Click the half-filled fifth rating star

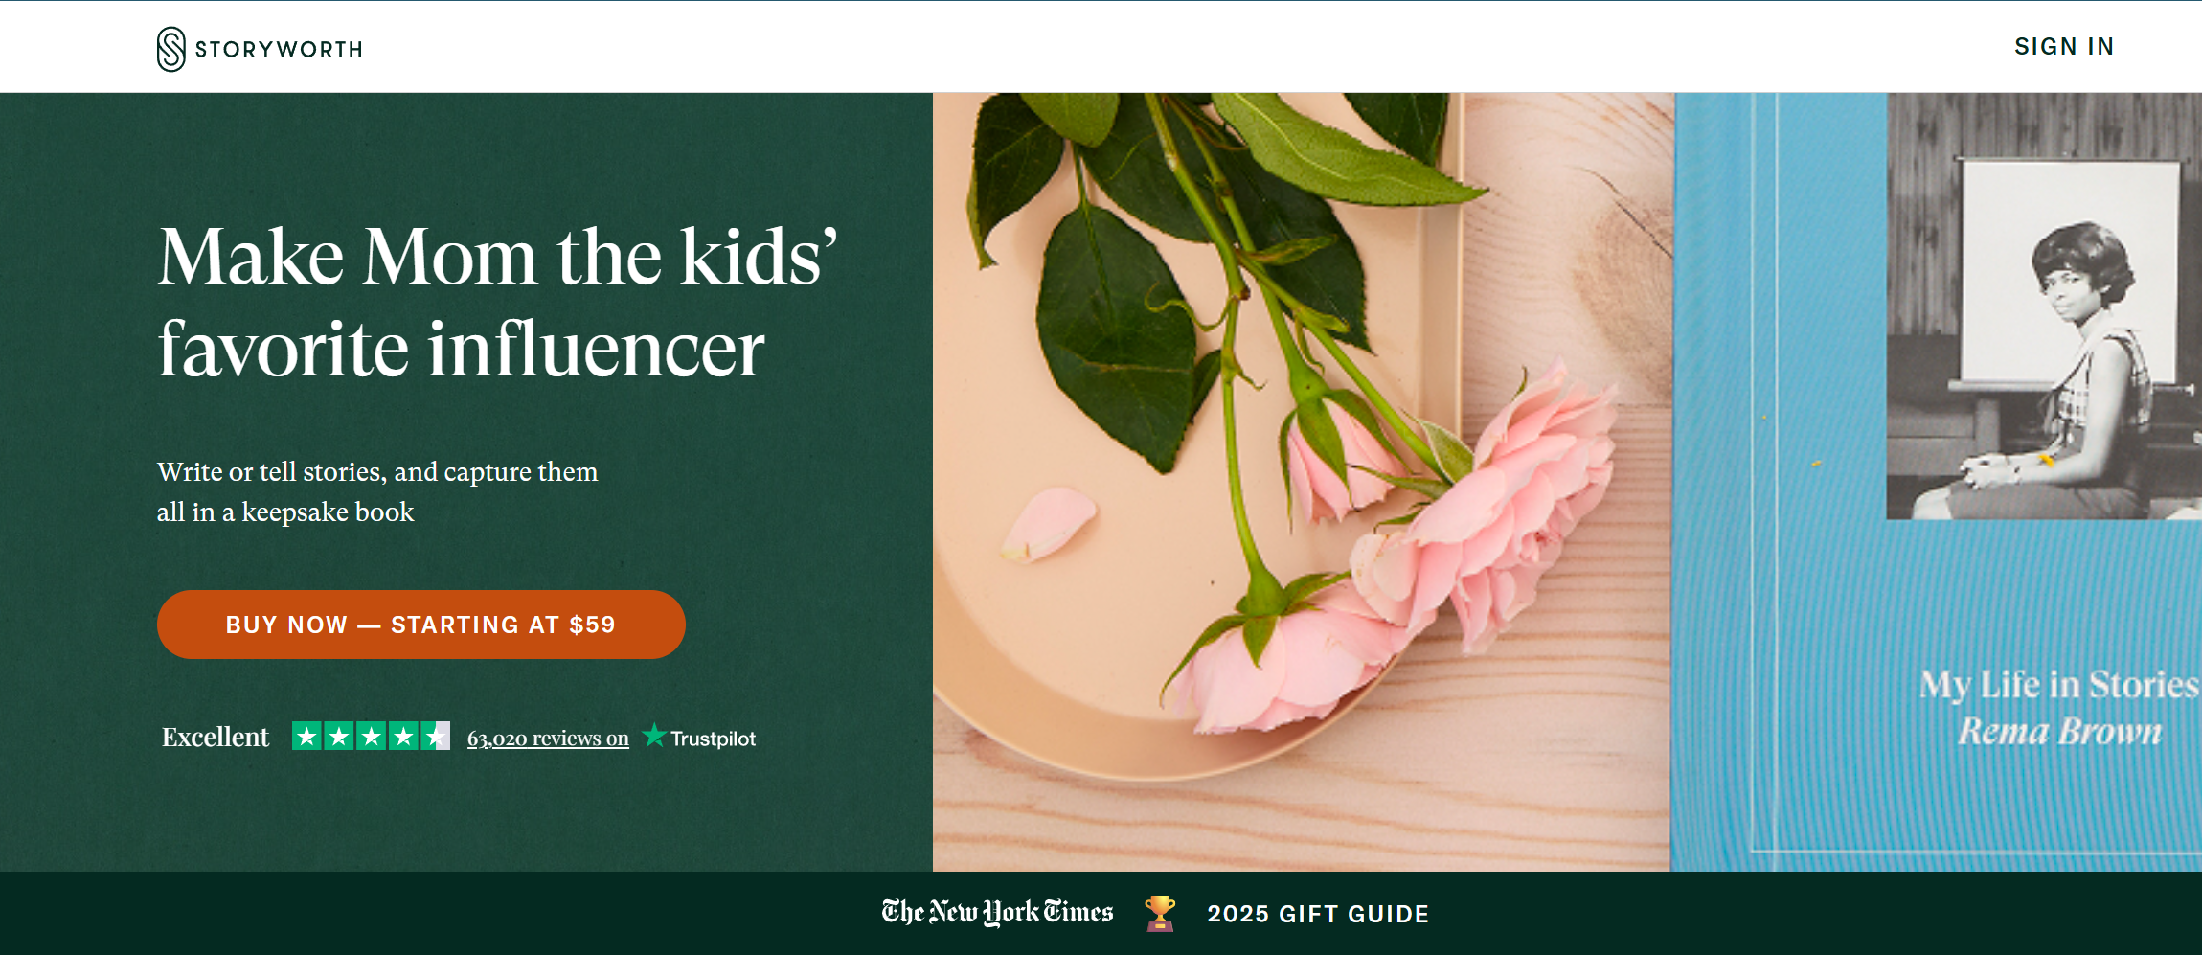436,736
